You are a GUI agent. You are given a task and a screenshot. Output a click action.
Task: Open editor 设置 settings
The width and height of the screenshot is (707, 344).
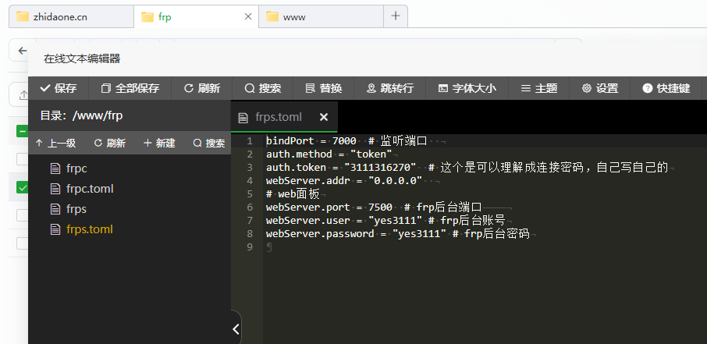(x=599, y=88)
